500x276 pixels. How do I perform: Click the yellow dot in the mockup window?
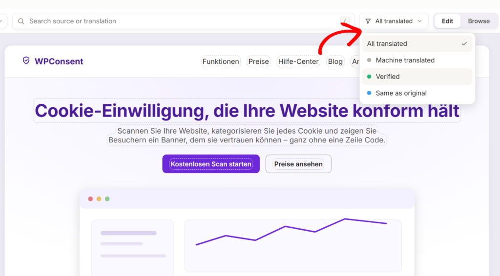99,199
